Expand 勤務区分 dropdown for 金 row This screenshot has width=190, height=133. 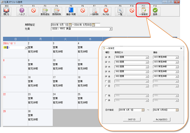pos(147,76)
